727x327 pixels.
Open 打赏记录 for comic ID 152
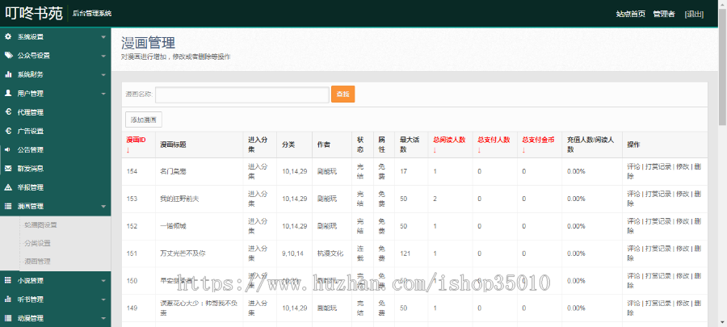click(x=658, y=221)
